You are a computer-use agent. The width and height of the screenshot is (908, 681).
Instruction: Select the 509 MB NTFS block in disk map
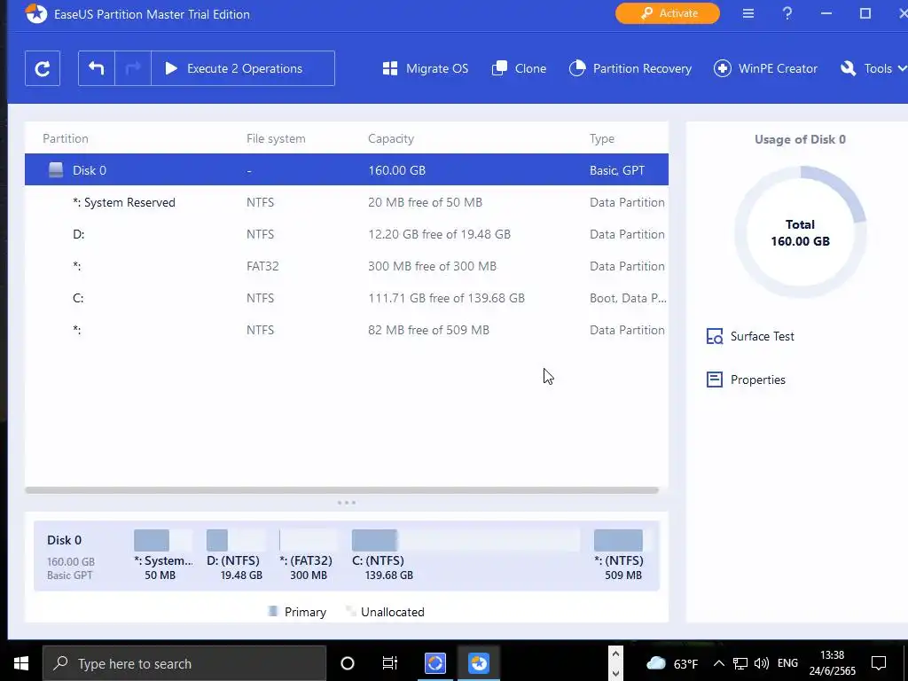coord(622,555)
